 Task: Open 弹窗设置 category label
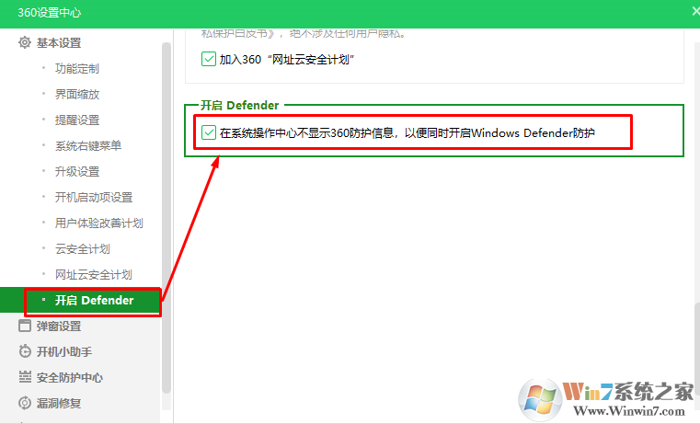[59, 327]
